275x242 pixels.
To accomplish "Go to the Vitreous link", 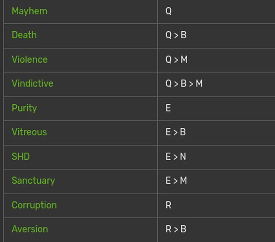I will (29, 132).
